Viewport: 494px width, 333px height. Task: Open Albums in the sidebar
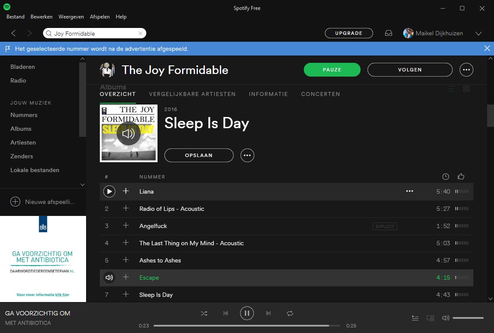tap(21, 129)
